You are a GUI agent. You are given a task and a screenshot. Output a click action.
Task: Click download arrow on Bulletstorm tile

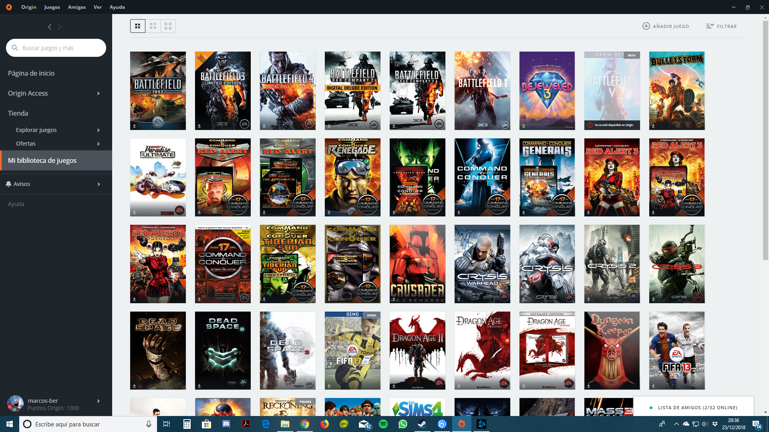pos(653,126)
